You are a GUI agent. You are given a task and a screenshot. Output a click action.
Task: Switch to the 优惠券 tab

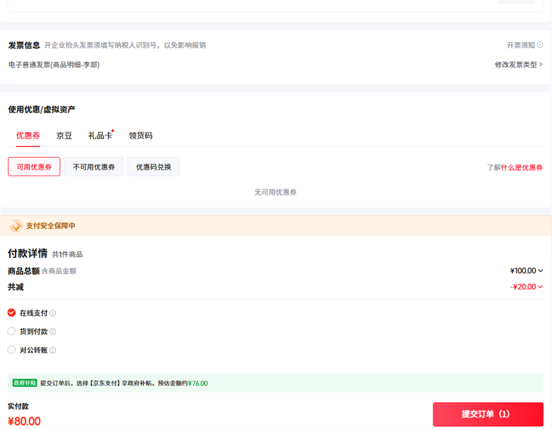pyautogui.click(x=28, y=135)
